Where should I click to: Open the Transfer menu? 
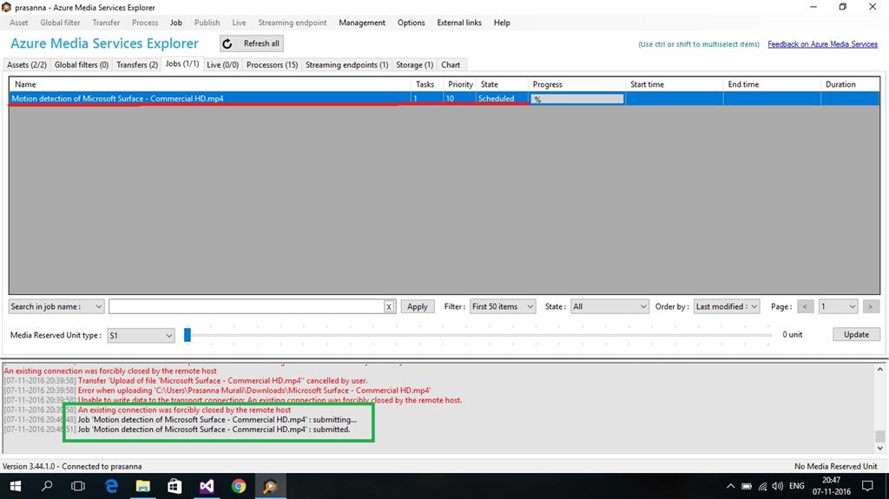[x=106, y=23]
